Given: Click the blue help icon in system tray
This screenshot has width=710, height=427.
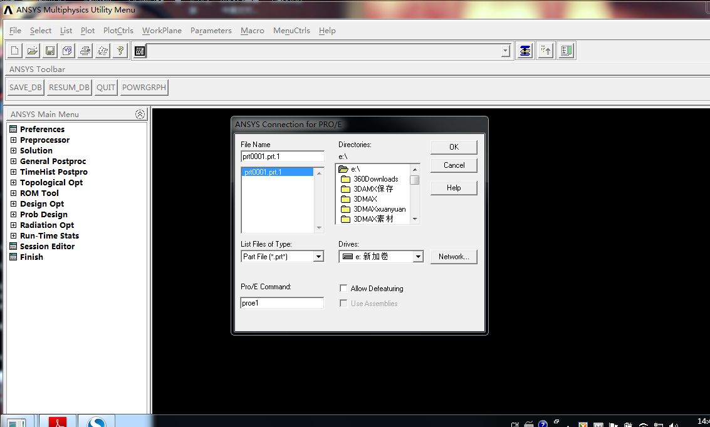Looking at the screenshot, I should [543, 424].
